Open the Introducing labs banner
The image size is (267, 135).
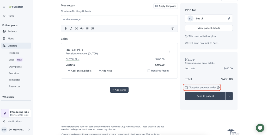point(16,113)
